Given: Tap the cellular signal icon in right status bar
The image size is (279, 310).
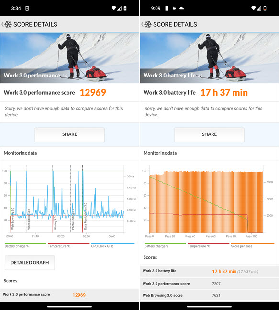Looking at the screenshot, I should 259,8.
